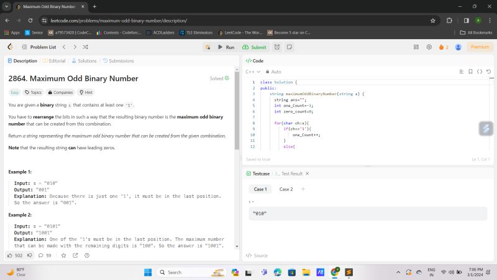Expand the Hint tag

(x=86, y=92)
